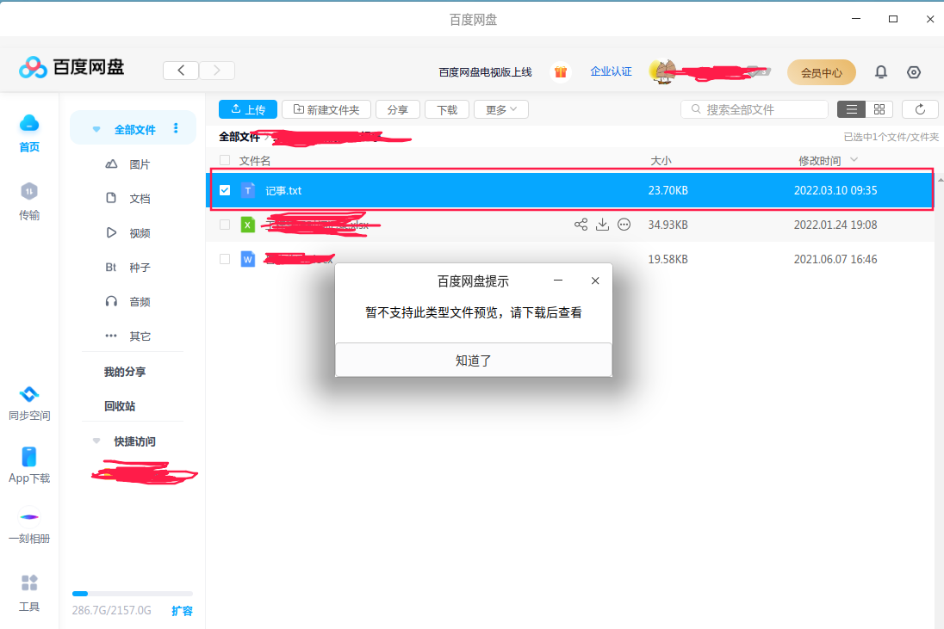Open App下载 page from sidebar
This screenshot has width=944, height=629.
click(x=28, y=466)
